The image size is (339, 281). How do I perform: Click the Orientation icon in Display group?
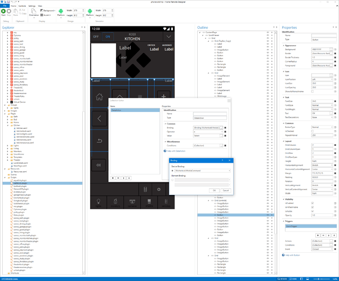(x=34, y=11)
